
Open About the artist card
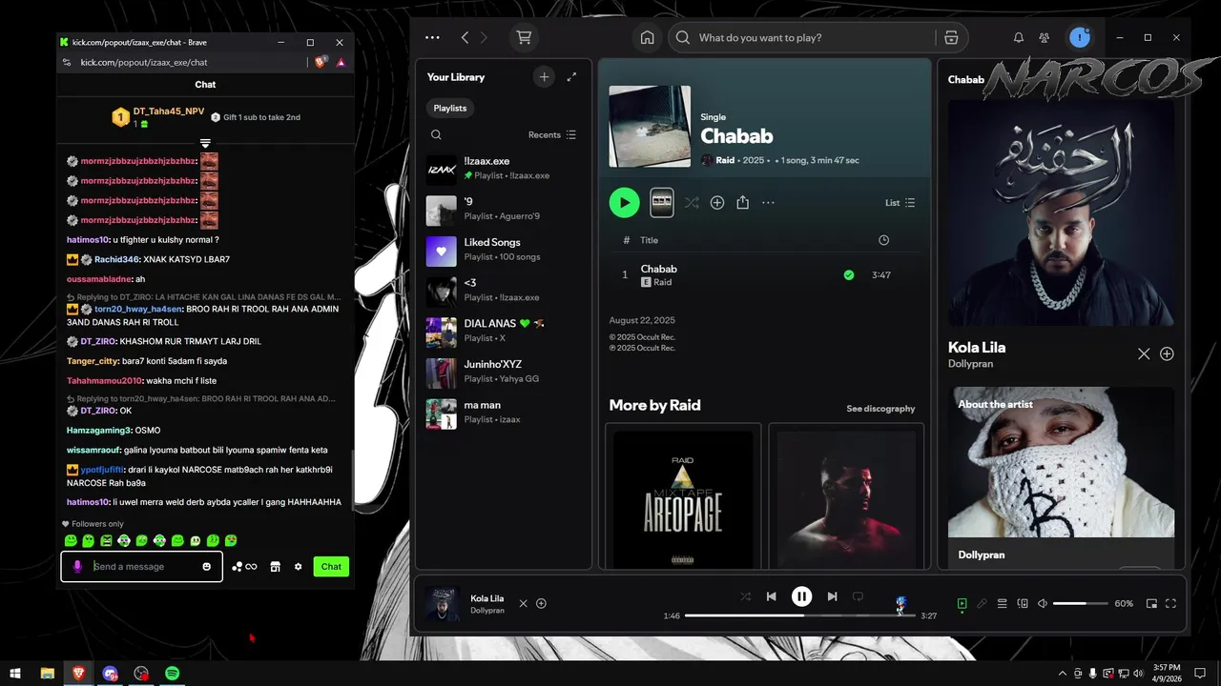coord(1061,476)
